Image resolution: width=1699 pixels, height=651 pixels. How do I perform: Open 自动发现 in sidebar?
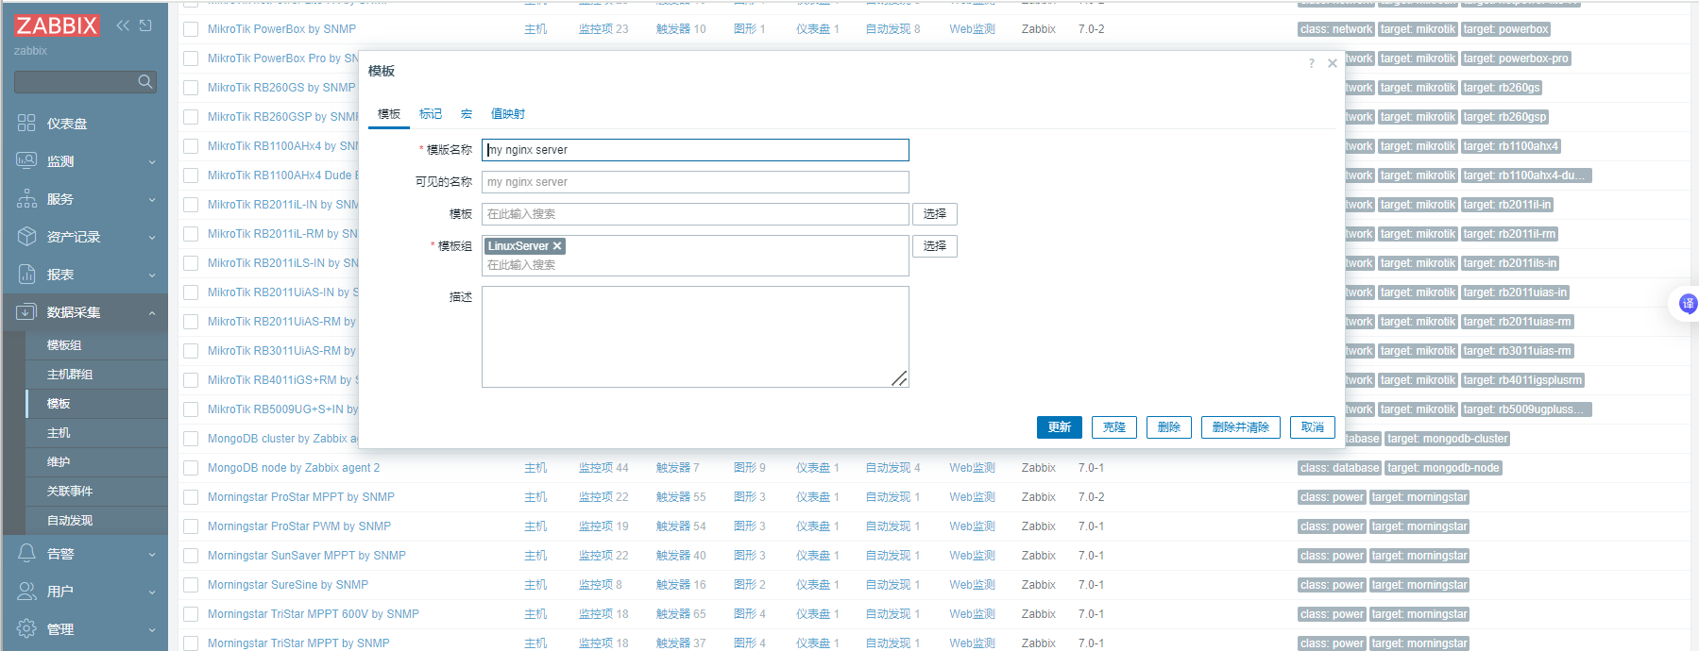click(x=70, y=521)
